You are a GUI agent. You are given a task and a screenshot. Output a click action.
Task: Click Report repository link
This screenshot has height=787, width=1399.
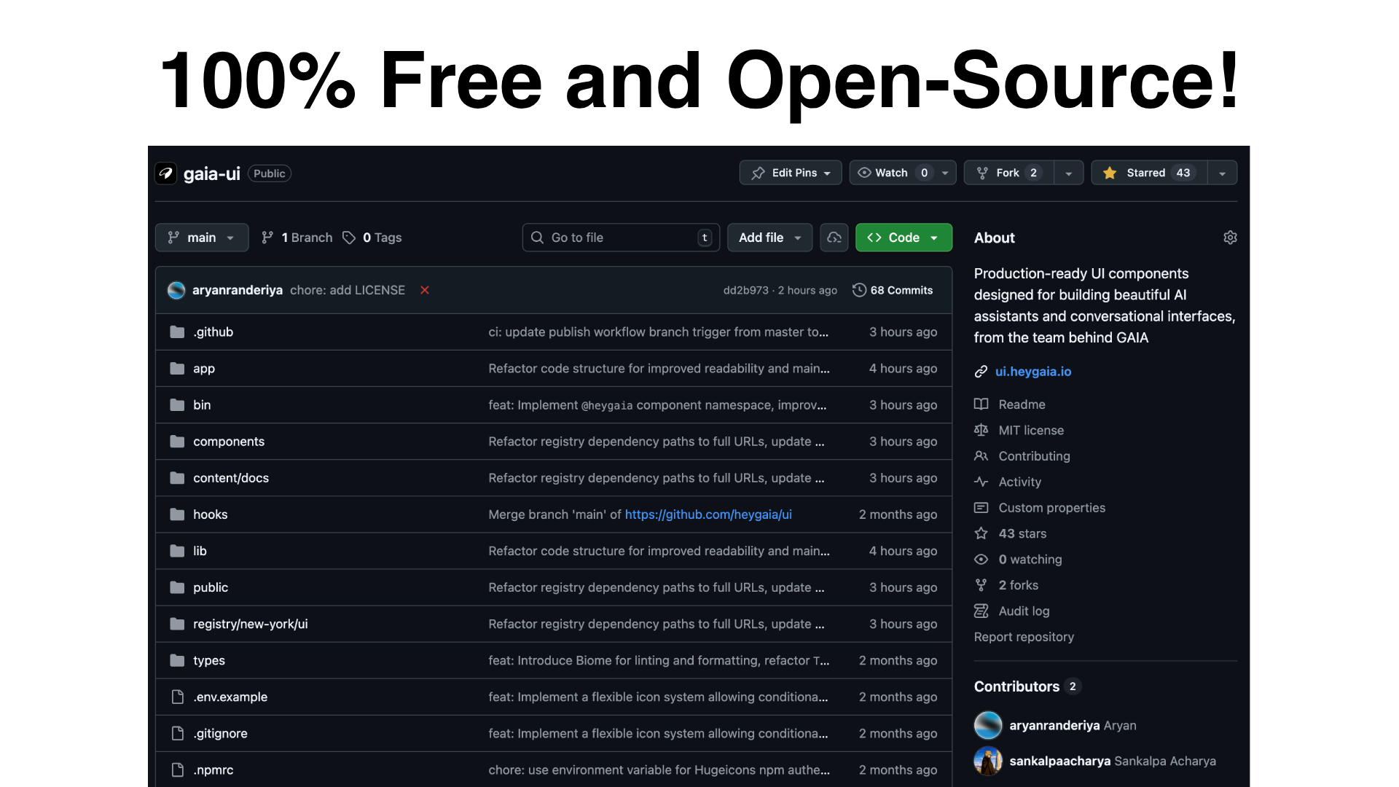[1024, 637]
